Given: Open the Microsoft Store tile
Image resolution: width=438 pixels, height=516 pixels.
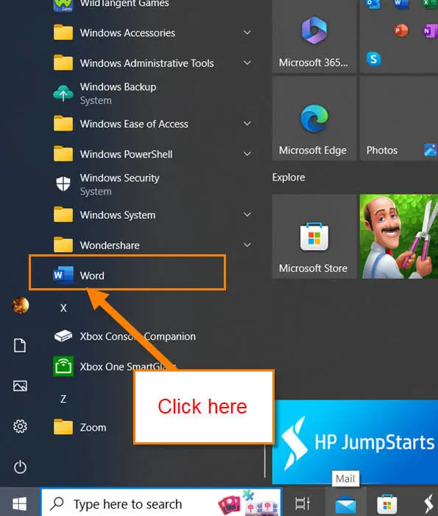Looking at the screenshot, I should tap(314, 237).
